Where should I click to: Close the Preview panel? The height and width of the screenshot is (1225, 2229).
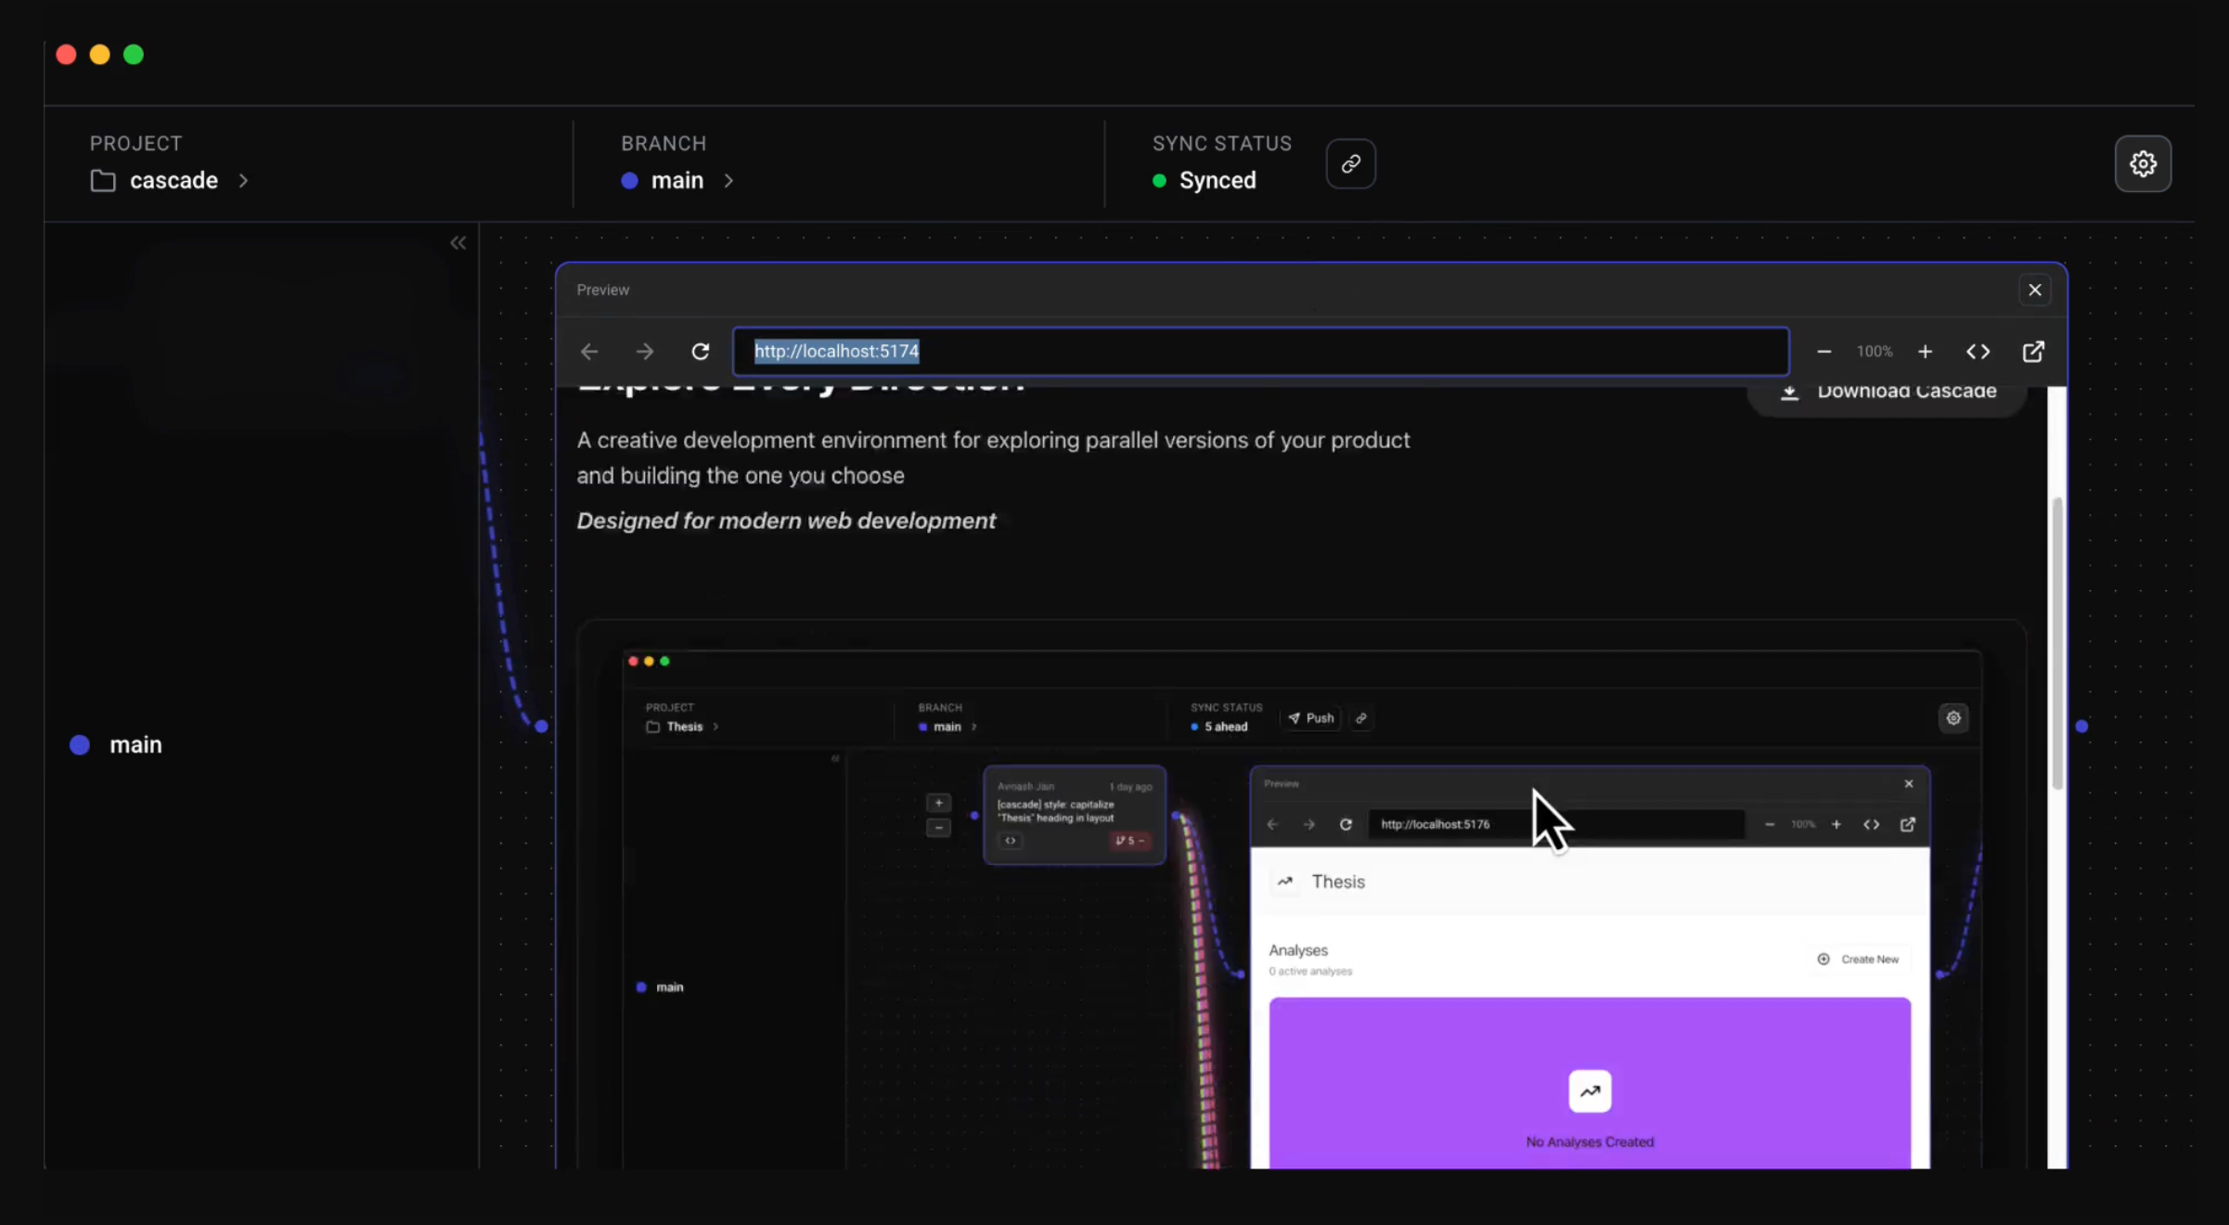coord(2034,290)
